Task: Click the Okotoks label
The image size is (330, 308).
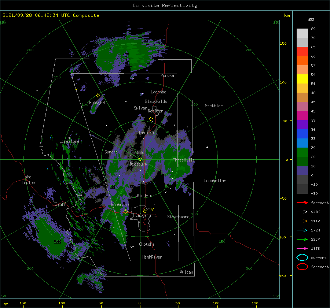Action: click(x=147, y=244)
